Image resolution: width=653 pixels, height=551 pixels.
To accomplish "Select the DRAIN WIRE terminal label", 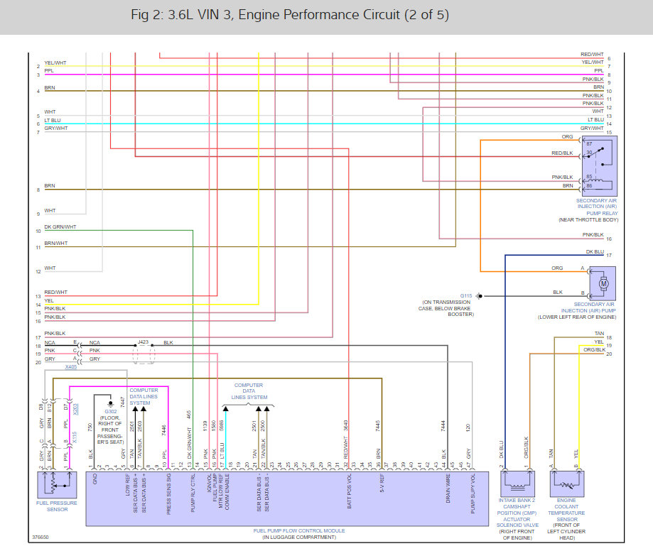I will point(448,488).
